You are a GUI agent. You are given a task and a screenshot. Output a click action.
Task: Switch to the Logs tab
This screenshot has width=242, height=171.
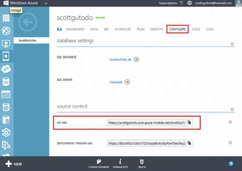pos(210,29)
